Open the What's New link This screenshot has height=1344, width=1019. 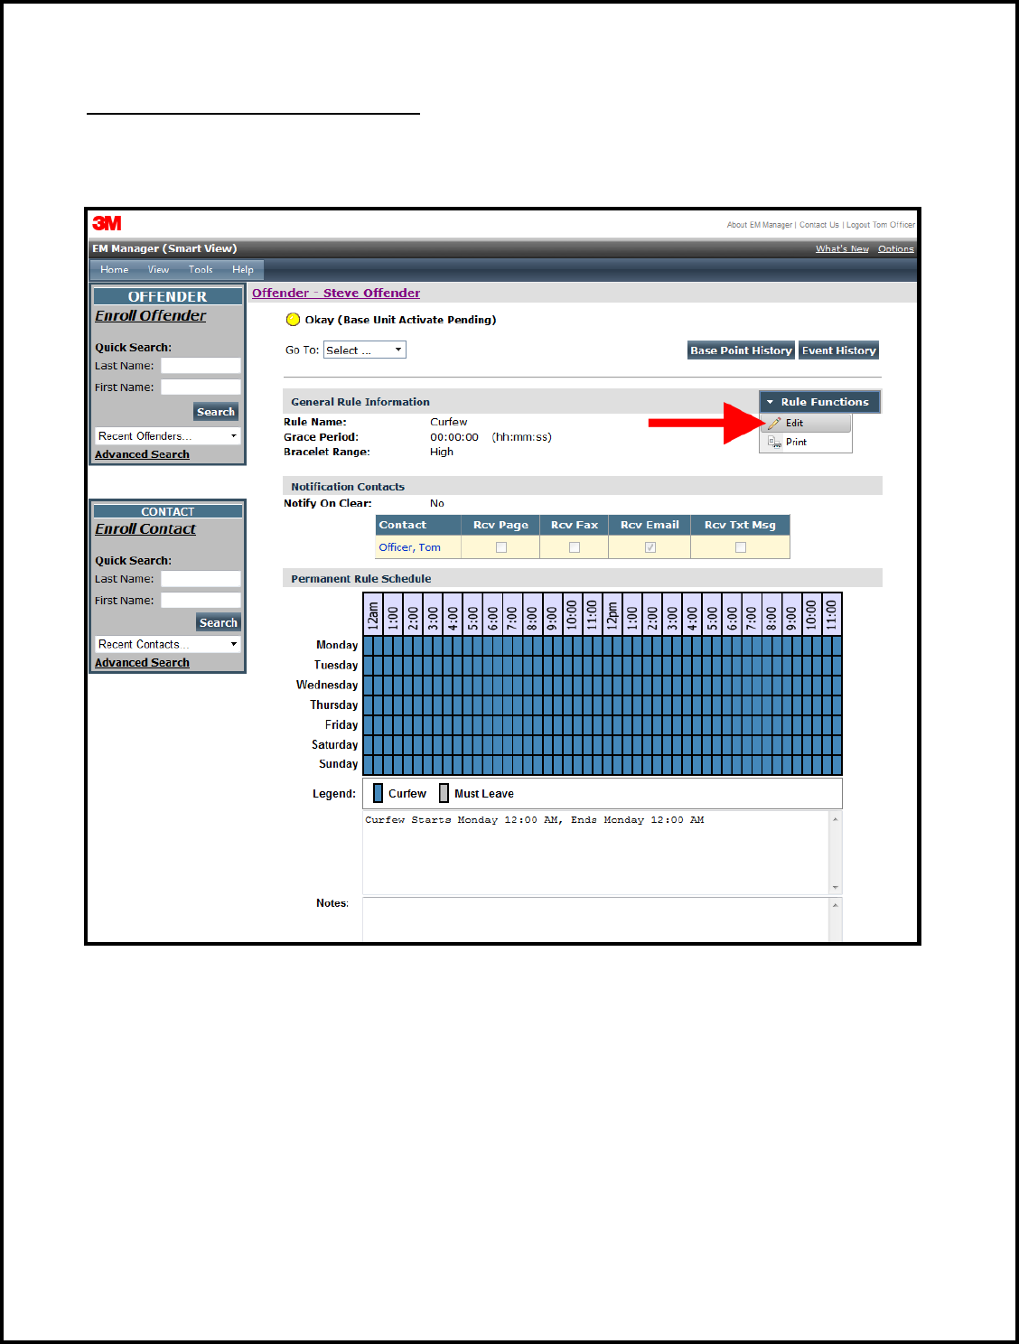(x=842, y=248)
